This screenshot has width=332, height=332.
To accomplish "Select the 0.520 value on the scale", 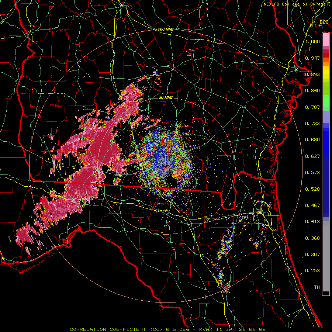I will [312, 189].
